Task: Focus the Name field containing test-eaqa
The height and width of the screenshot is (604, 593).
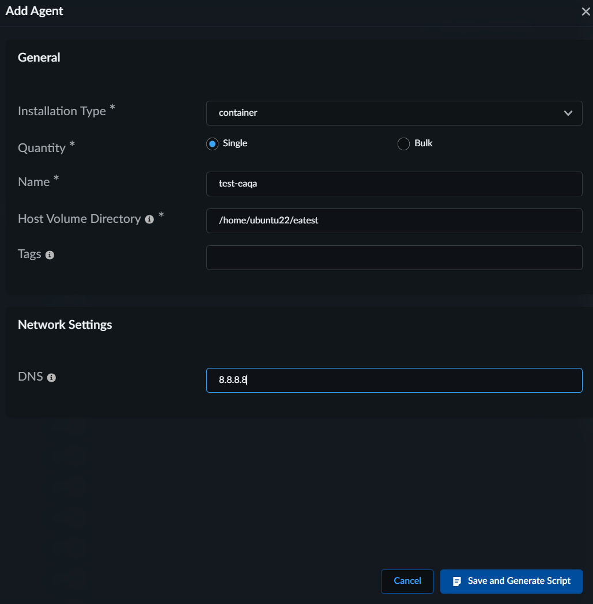Action: click(394, 184)
